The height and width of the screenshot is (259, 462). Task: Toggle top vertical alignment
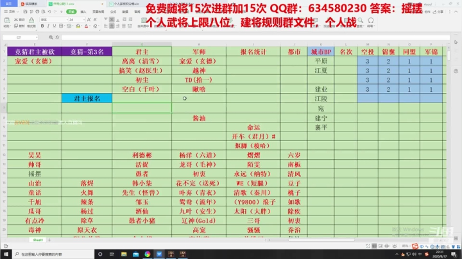tap(105, 19)
